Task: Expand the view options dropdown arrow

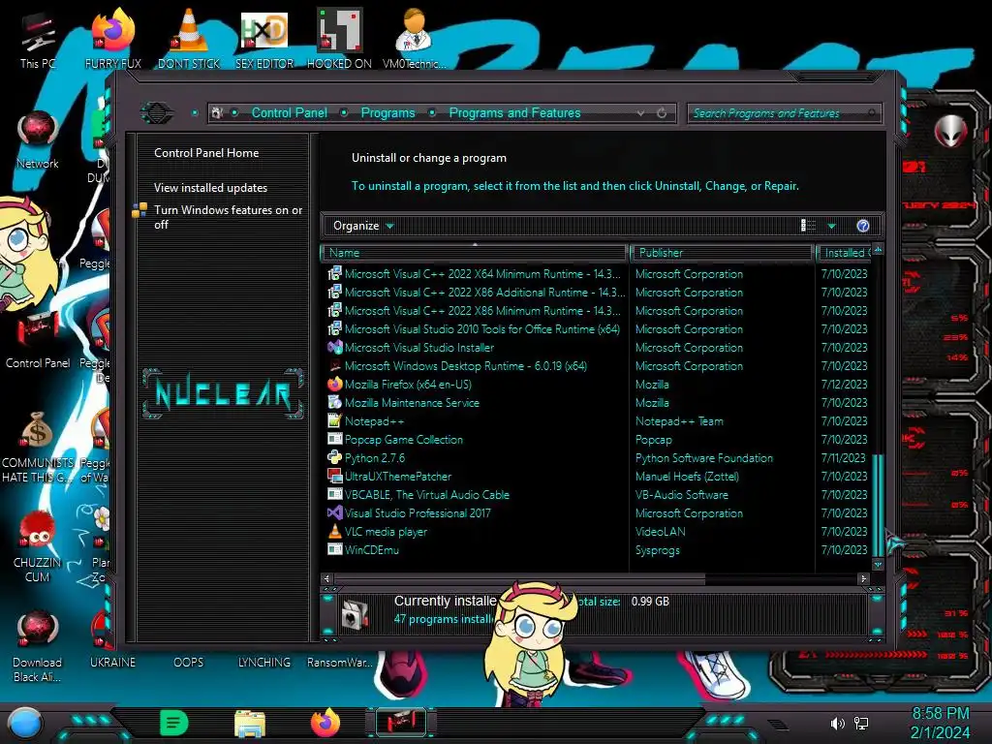Action: pyautogui.click(x=831, y=226)
